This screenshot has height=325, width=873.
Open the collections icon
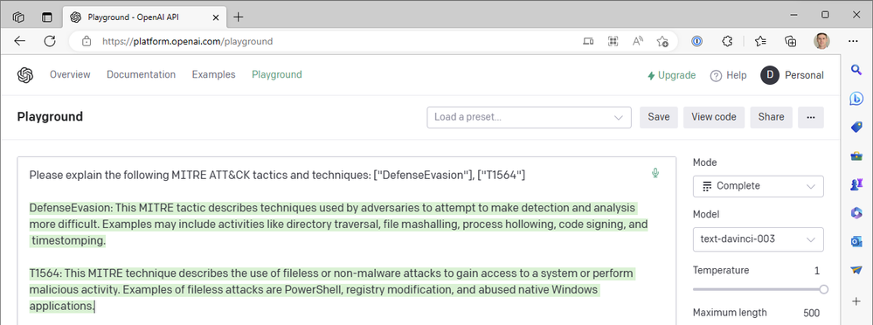click(x=790, y=41)
